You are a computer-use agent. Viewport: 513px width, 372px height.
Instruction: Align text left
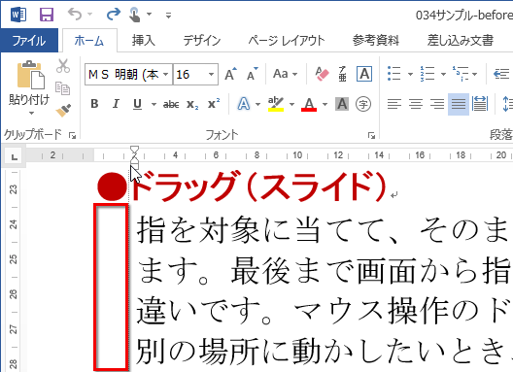pyautogui.click(x=394, y=104)
